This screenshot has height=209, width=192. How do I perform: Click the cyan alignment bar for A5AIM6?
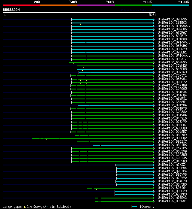(x=123, y=145)
